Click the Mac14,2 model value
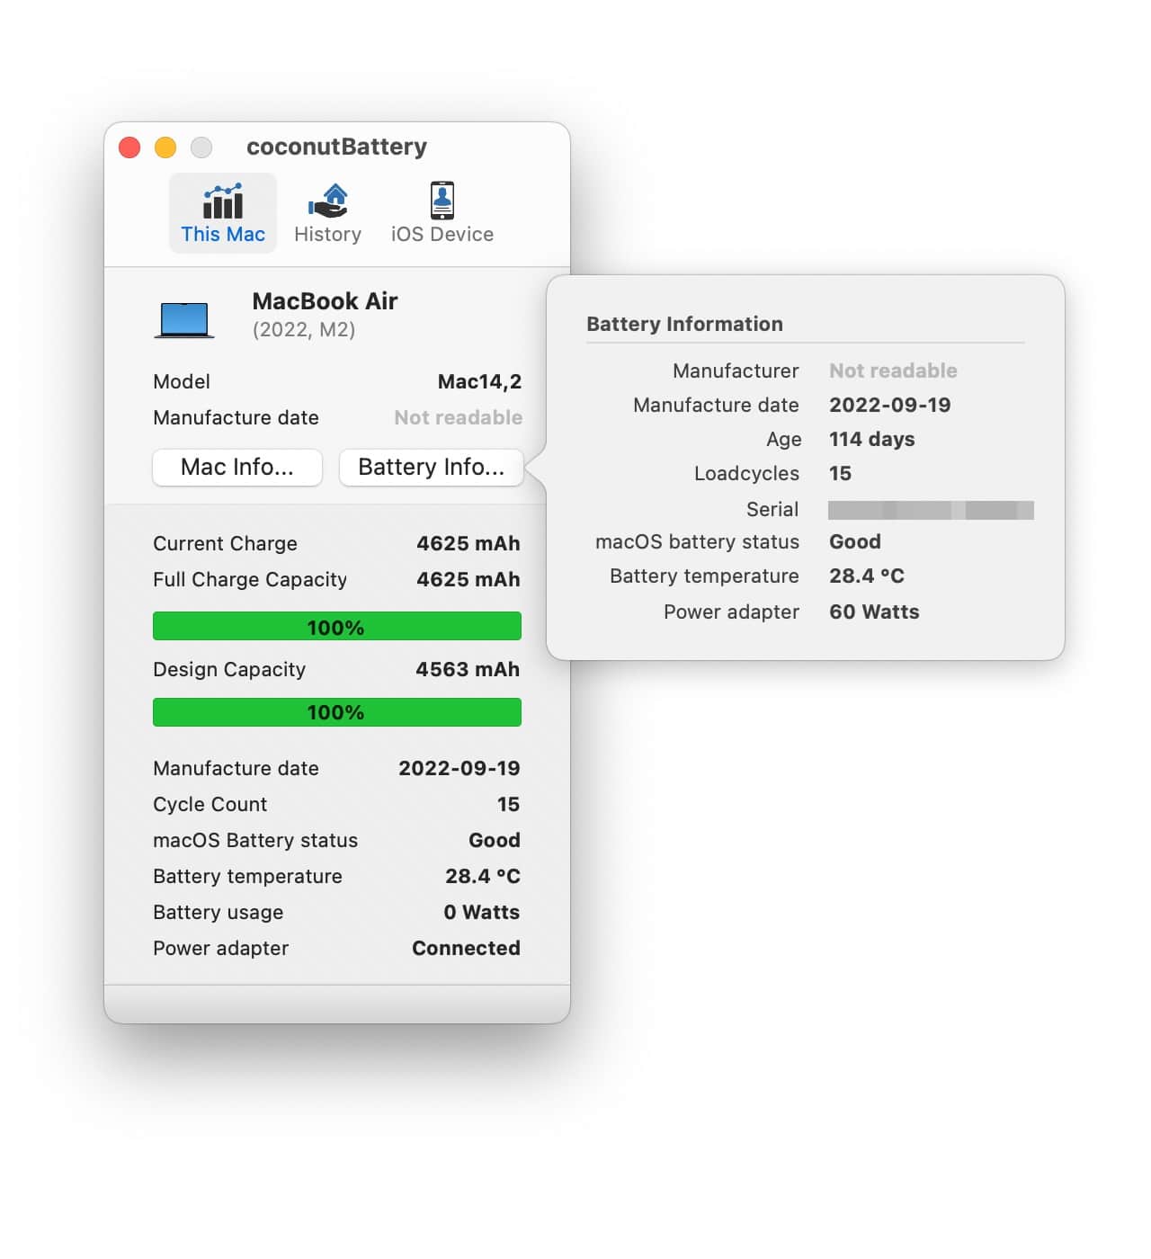Image resolution: width=1151 pixels, height=1259 pixels. pyautogui.click(x=479, y=382)
